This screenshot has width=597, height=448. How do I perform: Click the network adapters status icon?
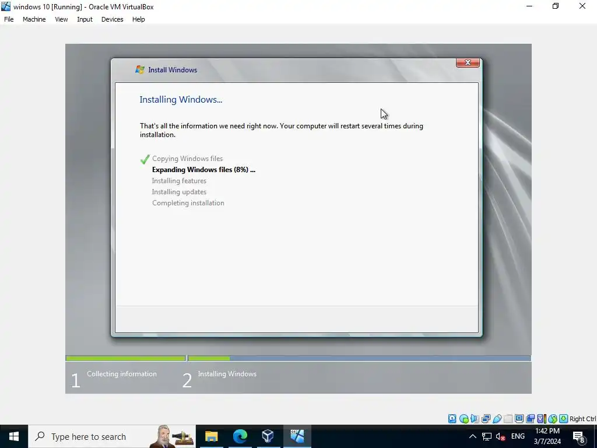click(486, 419)
